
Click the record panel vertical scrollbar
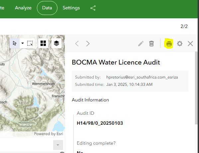click(x=196, y=88)
